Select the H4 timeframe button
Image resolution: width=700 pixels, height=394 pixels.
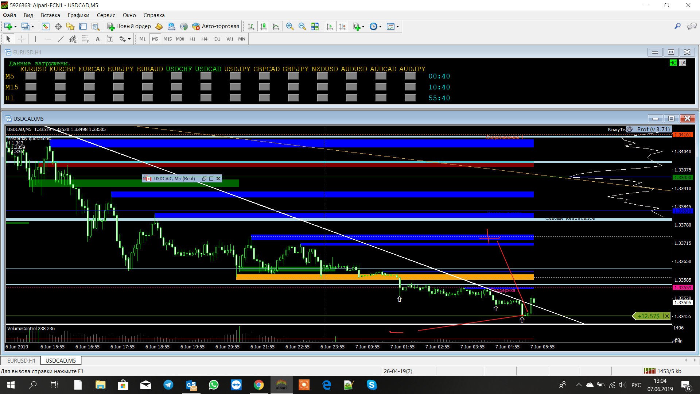tap(204, 39)
